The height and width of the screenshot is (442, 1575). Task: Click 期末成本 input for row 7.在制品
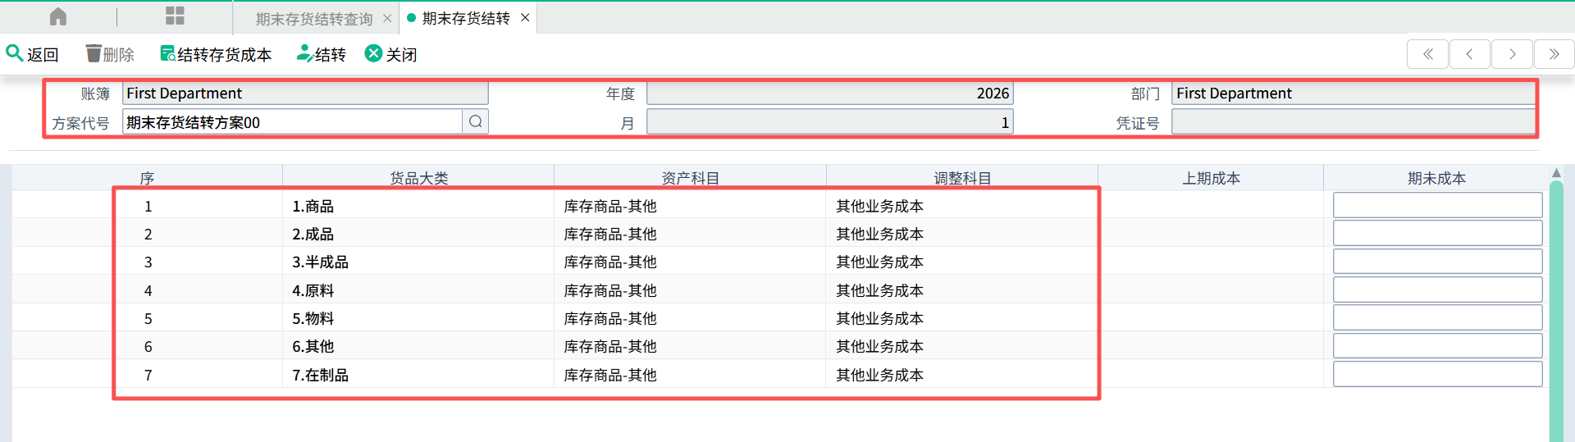click(1436, 375)
